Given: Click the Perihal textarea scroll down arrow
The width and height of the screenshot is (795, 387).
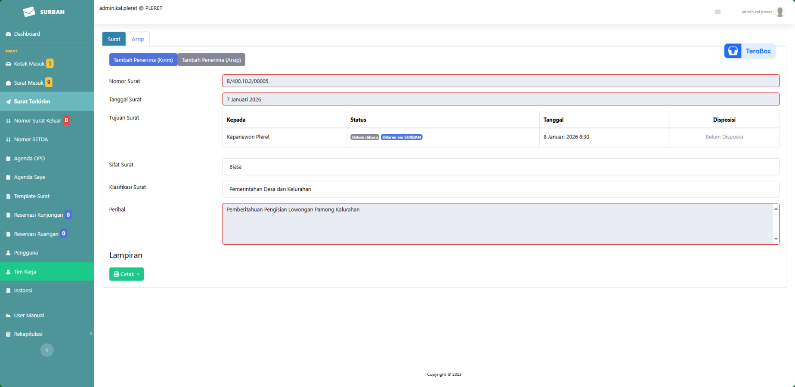Looking at the screenshot, I should coord(776,239).
